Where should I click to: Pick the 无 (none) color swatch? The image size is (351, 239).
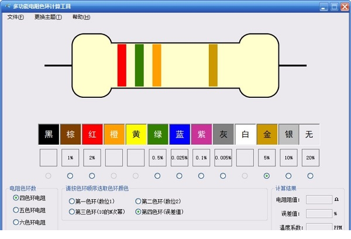[x=309, y=134]
